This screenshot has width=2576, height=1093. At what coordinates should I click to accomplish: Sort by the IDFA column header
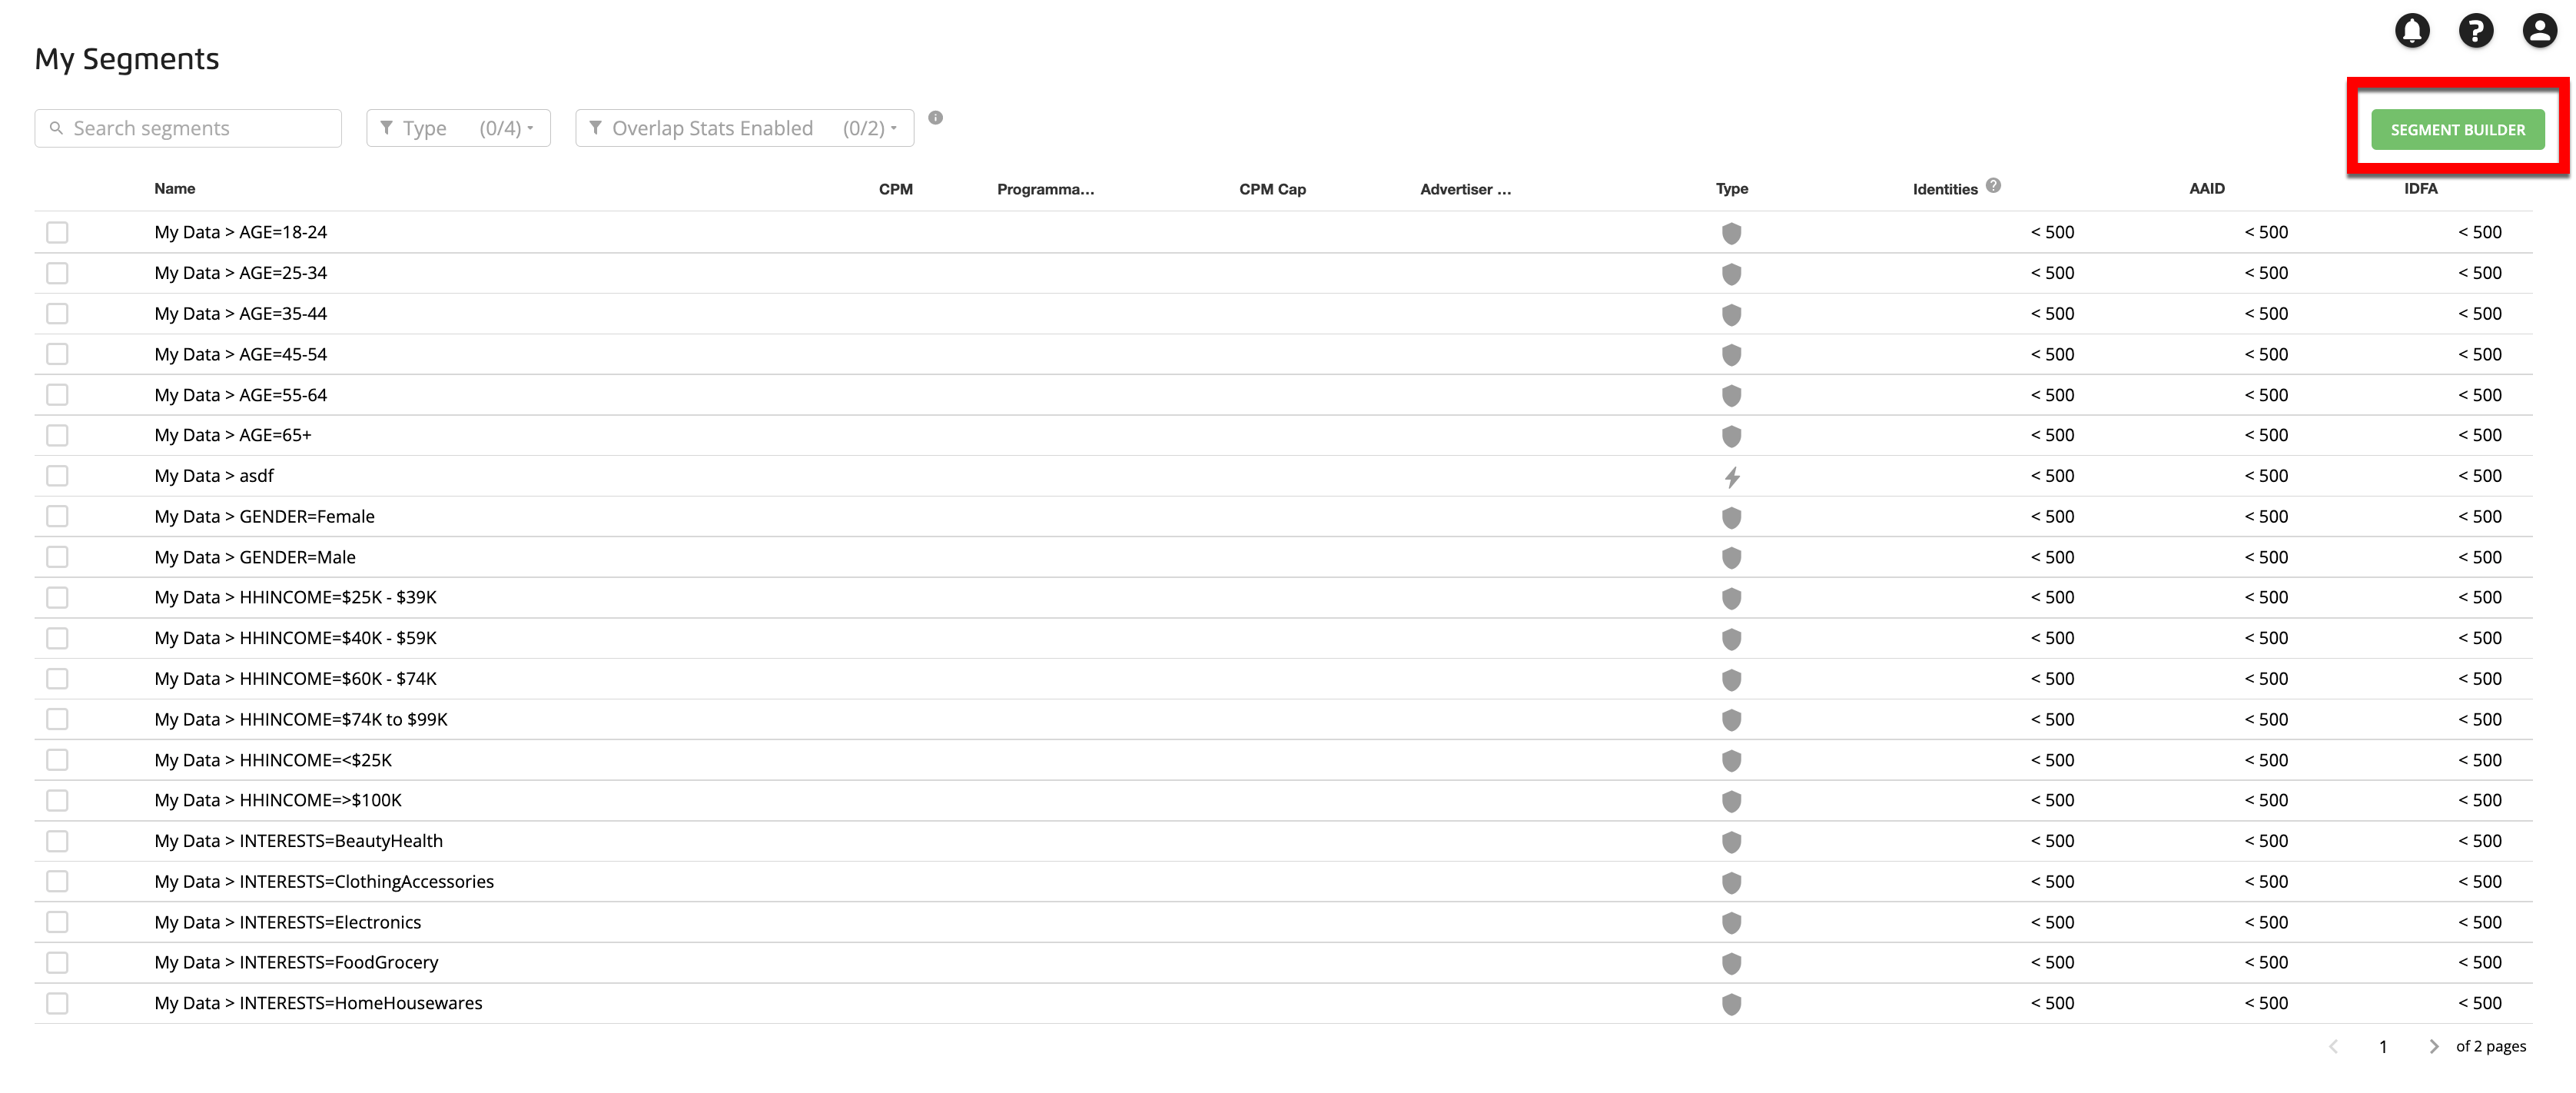(2421, 188)
